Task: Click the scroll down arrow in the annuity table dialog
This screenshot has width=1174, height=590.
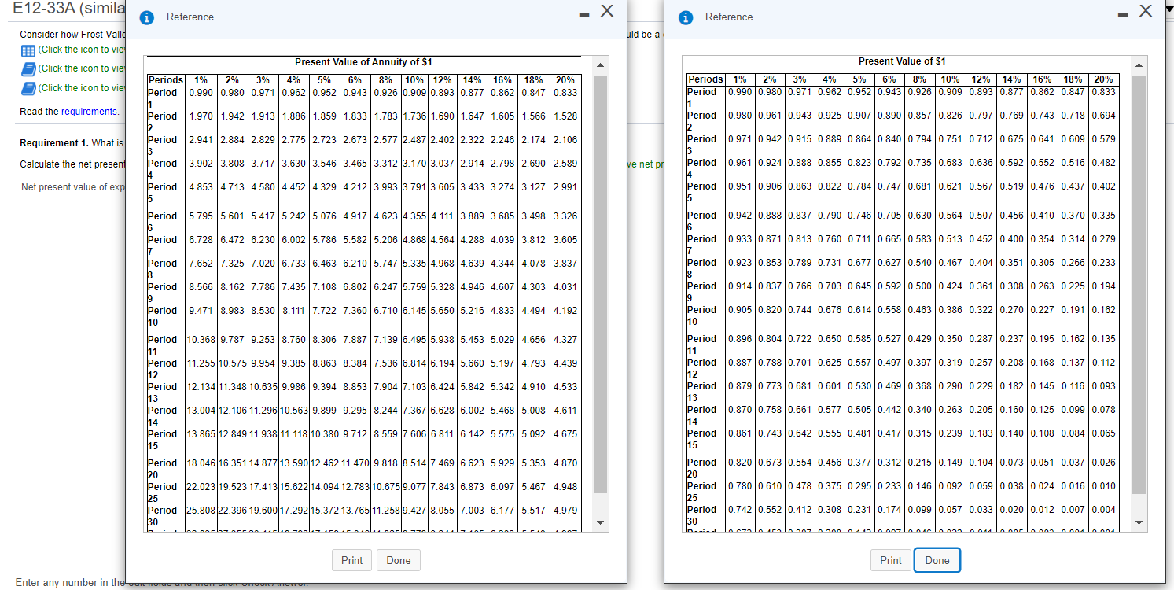Action: coord(600,524)
